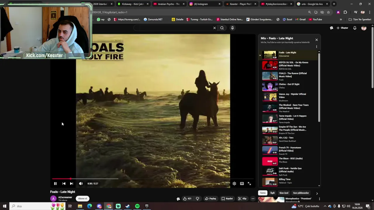Save the video with Kaydet button
The image size is (374, 210).
(227, 199)
